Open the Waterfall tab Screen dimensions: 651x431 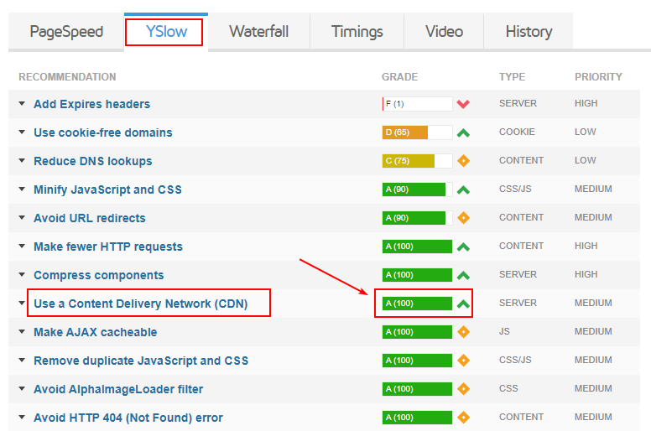(x=258, y=32)
